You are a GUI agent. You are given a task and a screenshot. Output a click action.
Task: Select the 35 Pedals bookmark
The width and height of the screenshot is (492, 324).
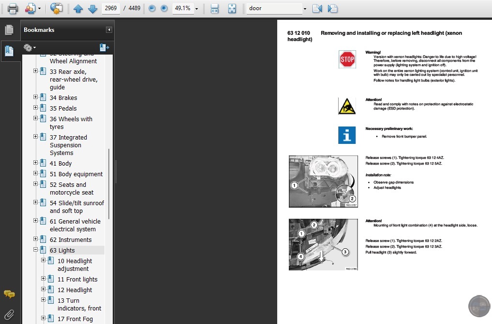(x=63, y=109)
